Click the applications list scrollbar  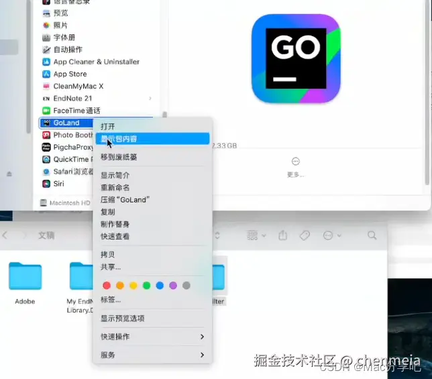165,114
